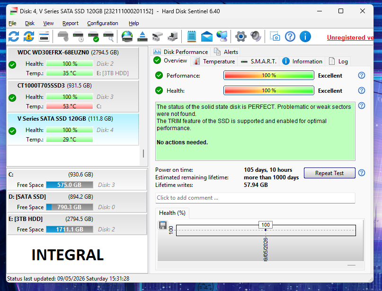Screen dimensions: 382x291
Task: Click the Unregistered version link
Action: [x=350, y=37]
